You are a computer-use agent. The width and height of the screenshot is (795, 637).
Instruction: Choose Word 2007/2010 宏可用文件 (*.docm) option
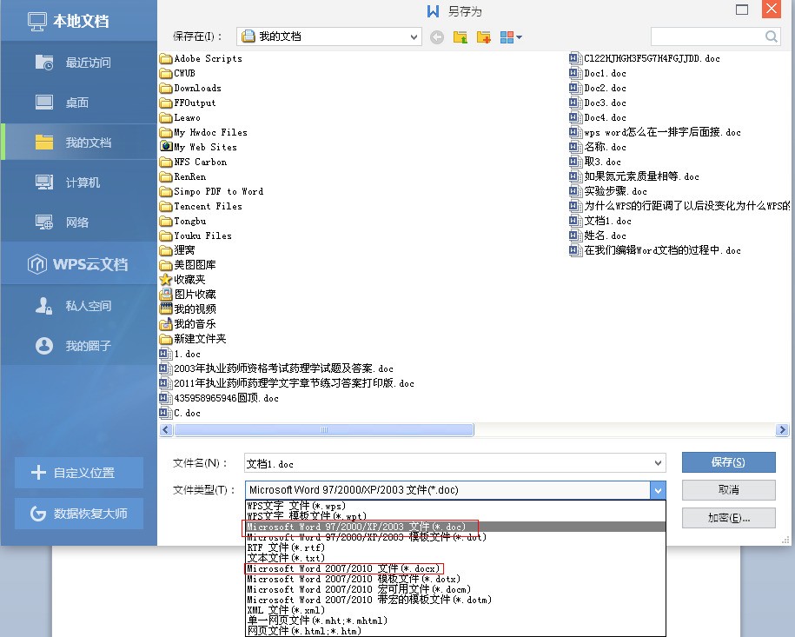tap(455, 589)
